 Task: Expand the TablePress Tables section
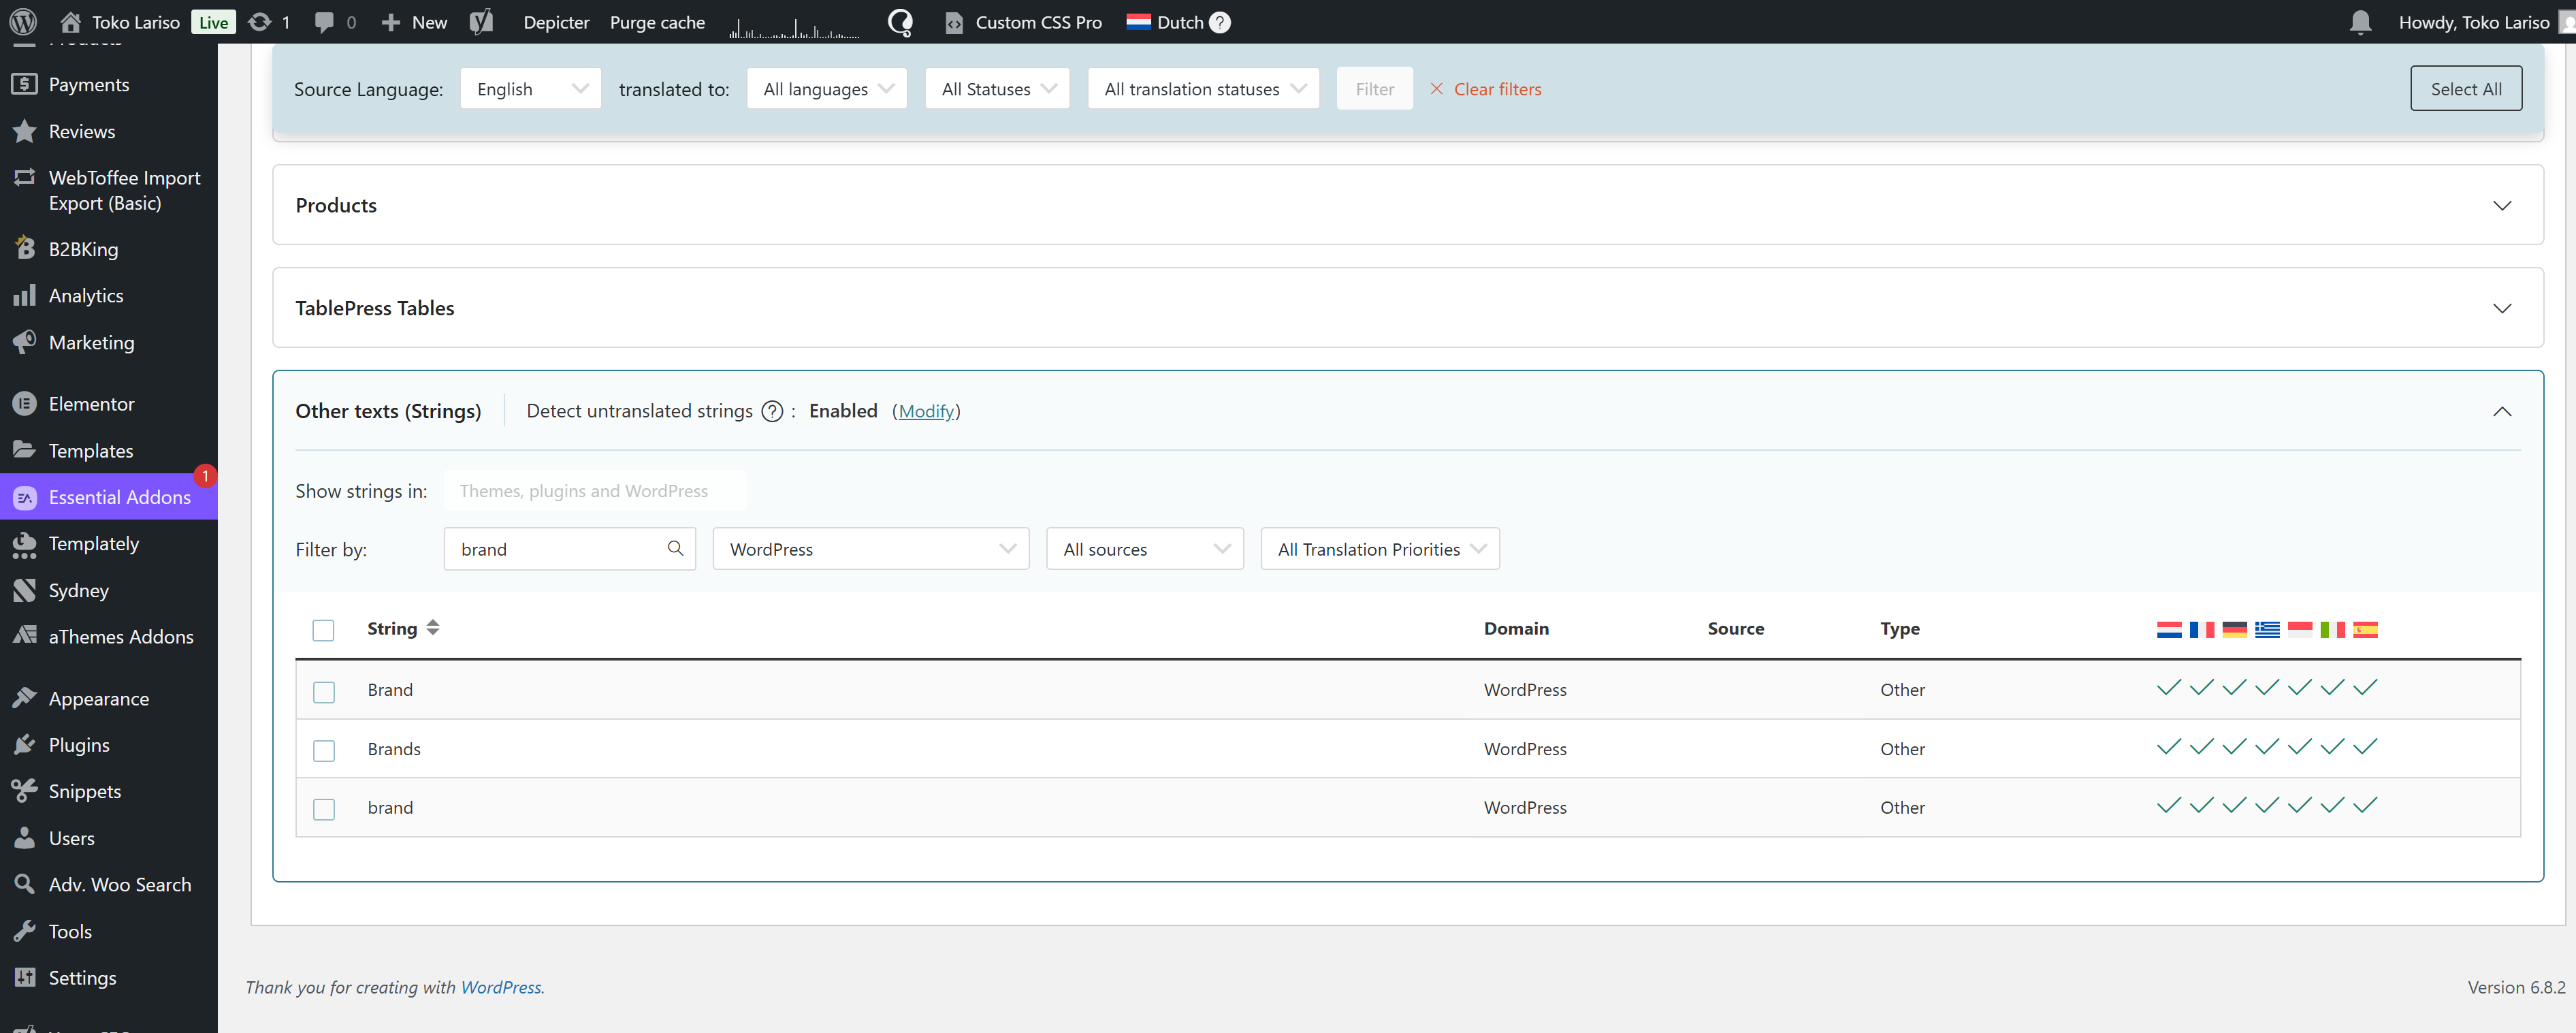coord(2501,309)
